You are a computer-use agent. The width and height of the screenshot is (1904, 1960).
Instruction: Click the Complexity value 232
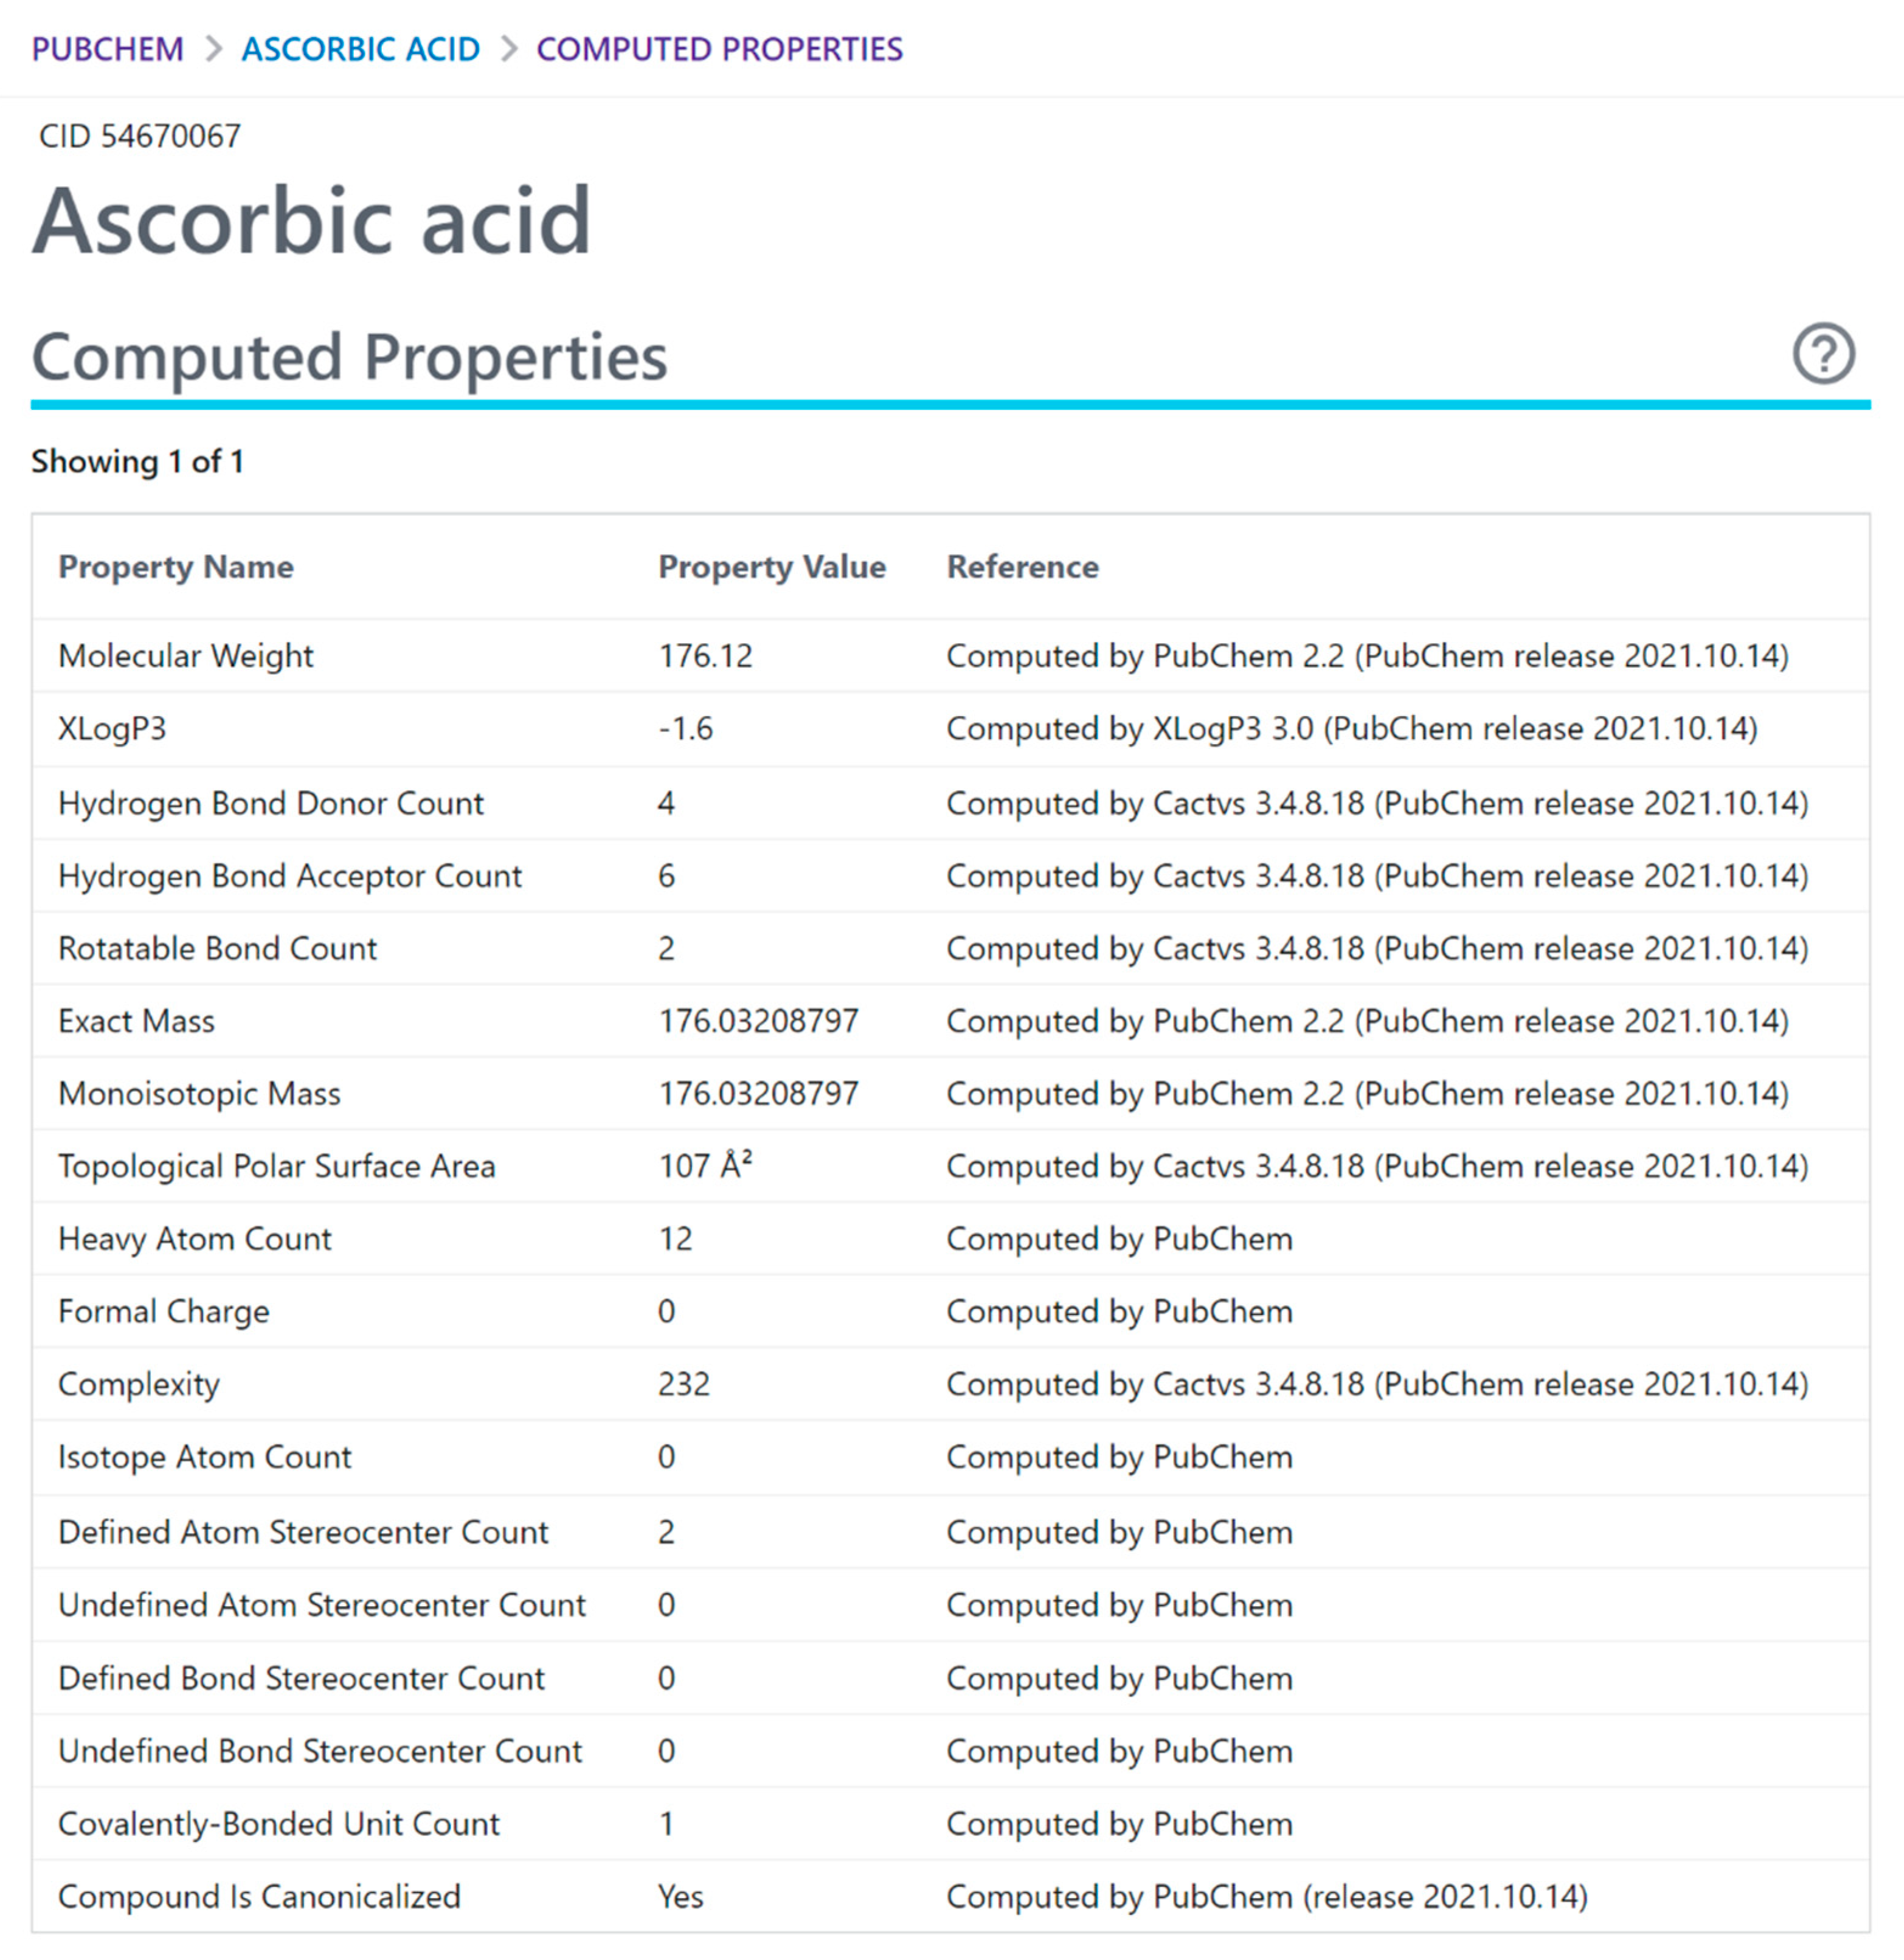click(x=684, y=1384)
